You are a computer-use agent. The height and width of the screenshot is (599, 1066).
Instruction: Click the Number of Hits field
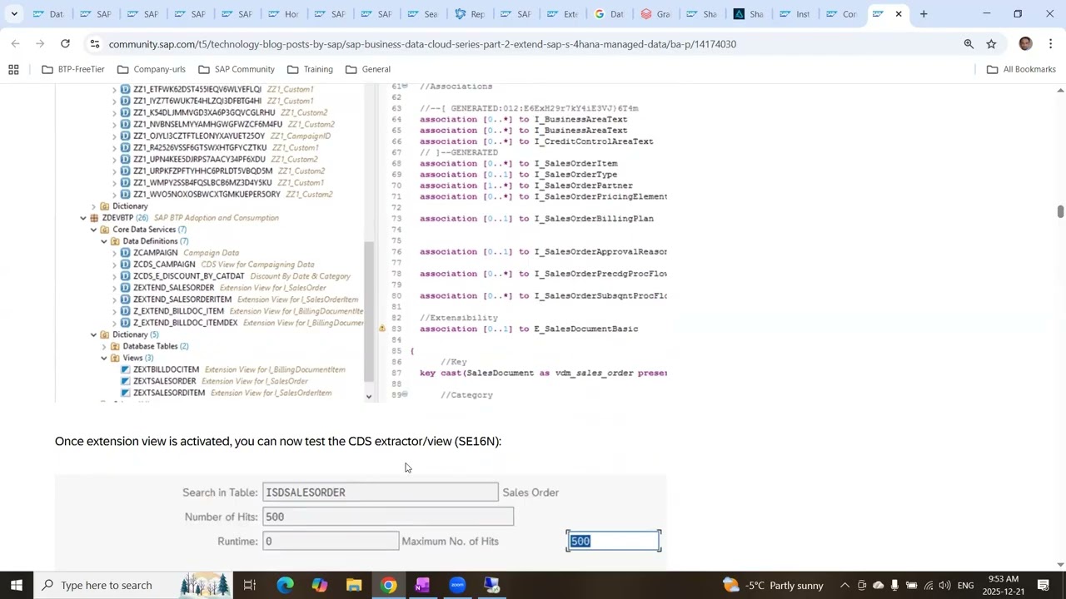click(x=388, y=517)
